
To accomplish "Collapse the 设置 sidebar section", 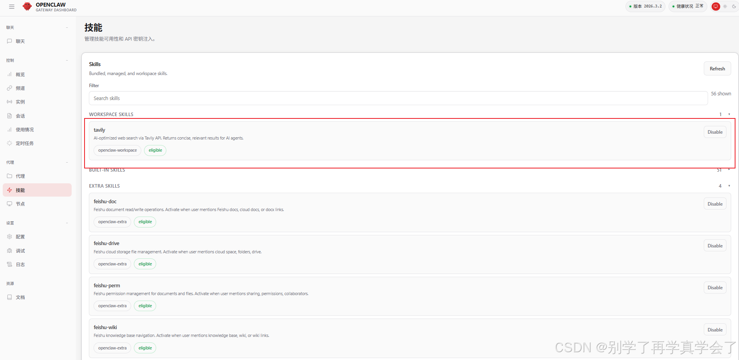I will 67,223.
